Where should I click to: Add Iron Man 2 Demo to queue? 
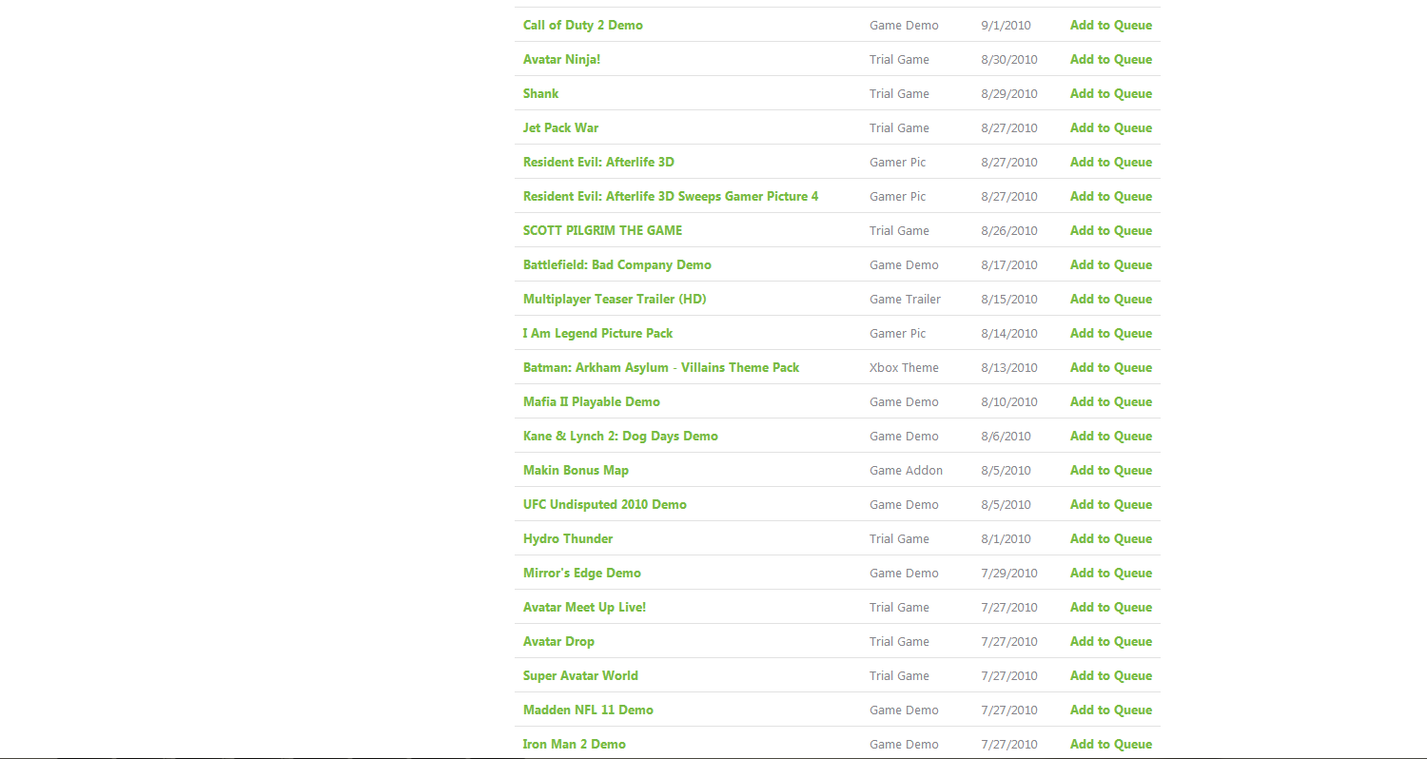coord(1110,745)
